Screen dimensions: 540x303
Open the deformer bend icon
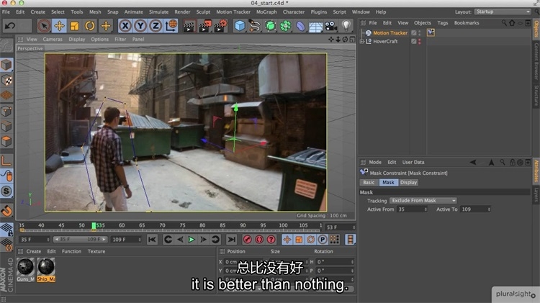coord(300,26)
